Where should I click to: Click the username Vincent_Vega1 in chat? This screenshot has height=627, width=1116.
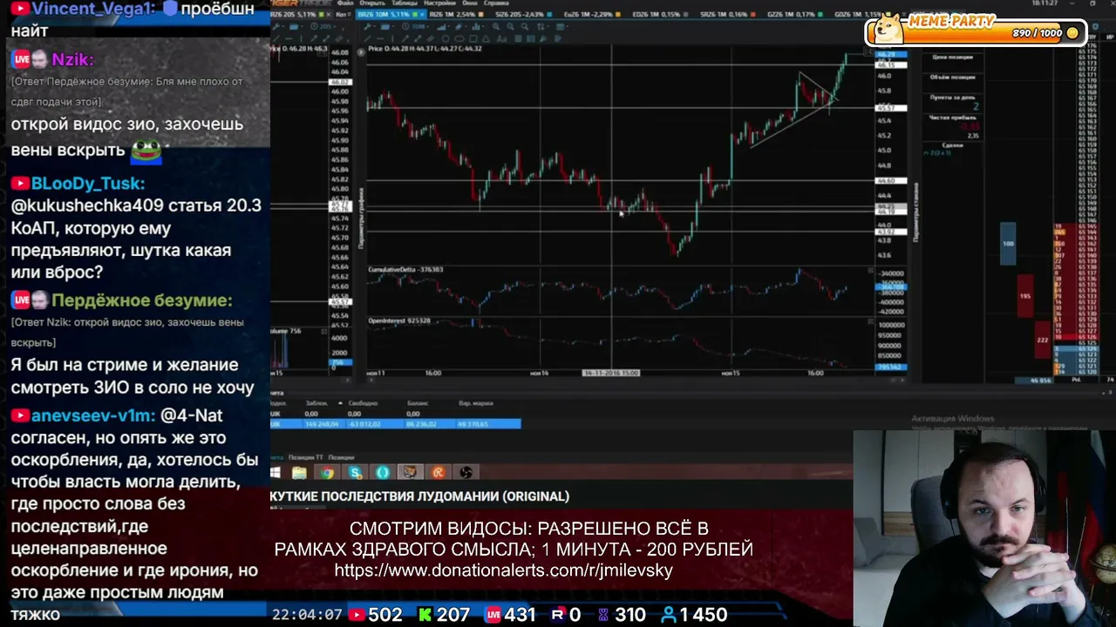93,9
